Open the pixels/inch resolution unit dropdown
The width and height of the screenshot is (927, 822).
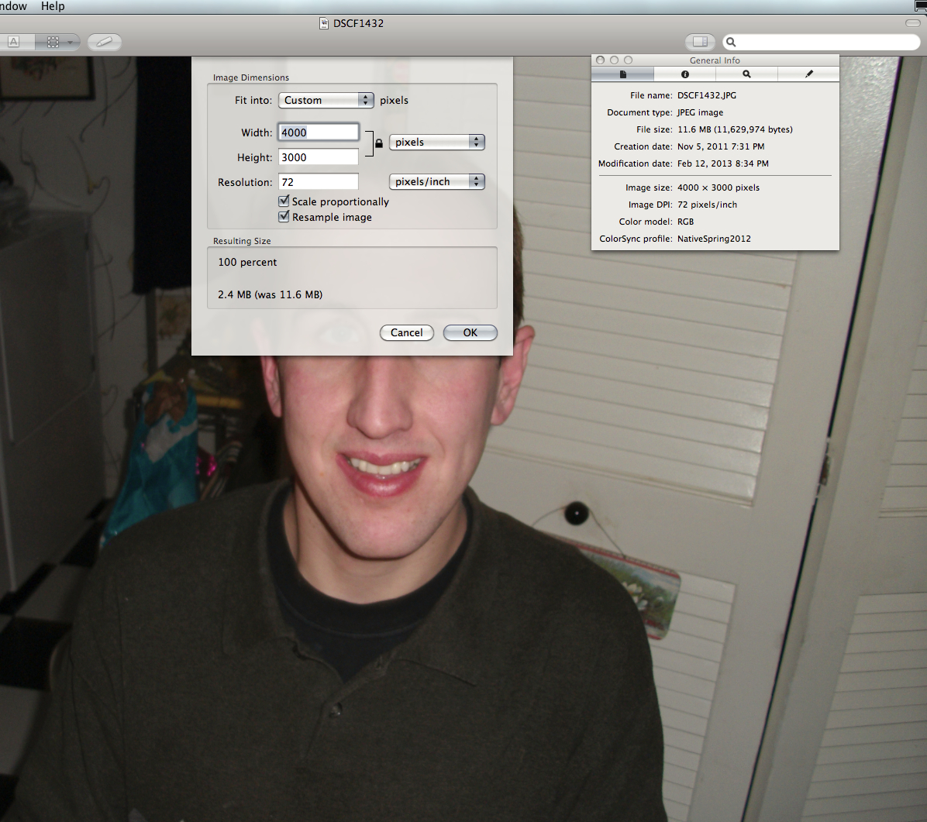click(x=437, y=181)
